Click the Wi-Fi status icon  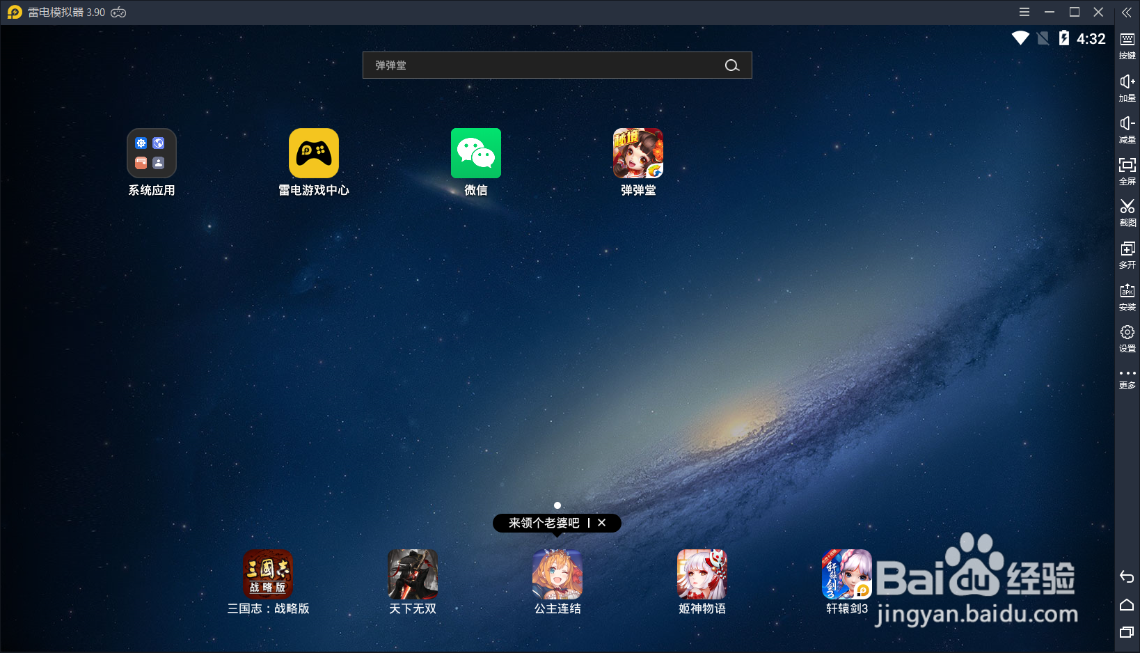pos(1020,38)
